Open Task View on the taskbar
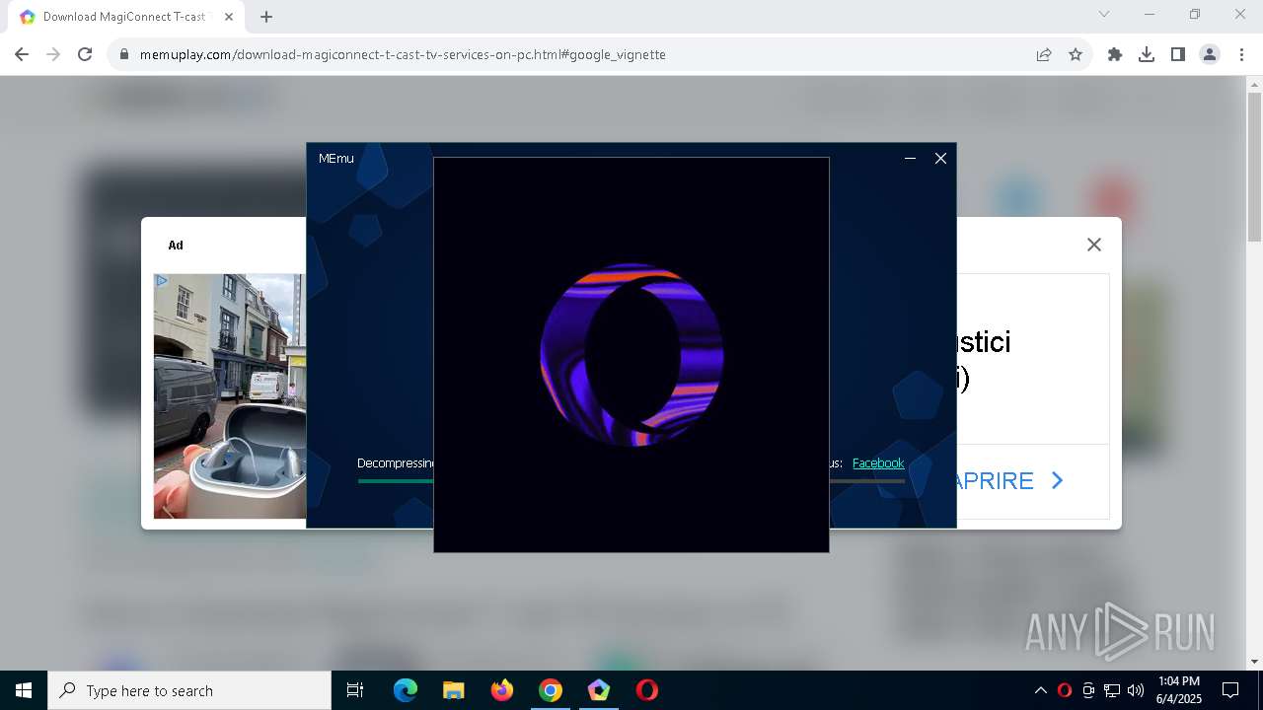The height and width of the screenshot is (710, 1263). (x=355, y=690)
